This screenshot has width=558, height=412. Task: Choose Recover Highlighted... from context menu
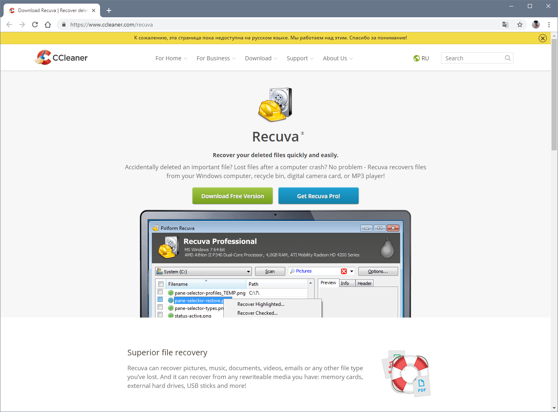click(x=261, y=304)
